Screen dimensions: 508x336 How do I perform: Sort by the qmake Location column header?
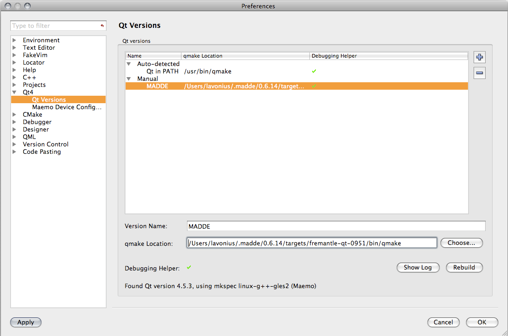[245, 56]
